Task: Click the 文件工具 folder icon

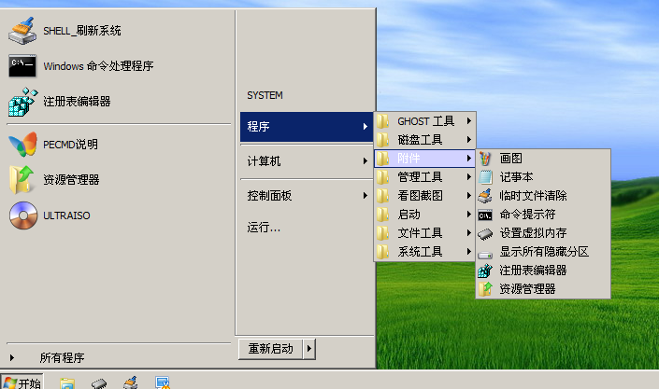Action: click(x=382, y=233)
